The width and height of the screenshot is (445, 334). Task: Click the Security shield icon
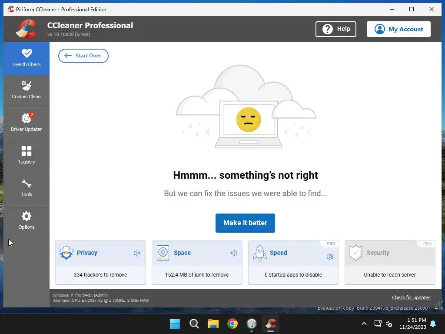point(356,253)
